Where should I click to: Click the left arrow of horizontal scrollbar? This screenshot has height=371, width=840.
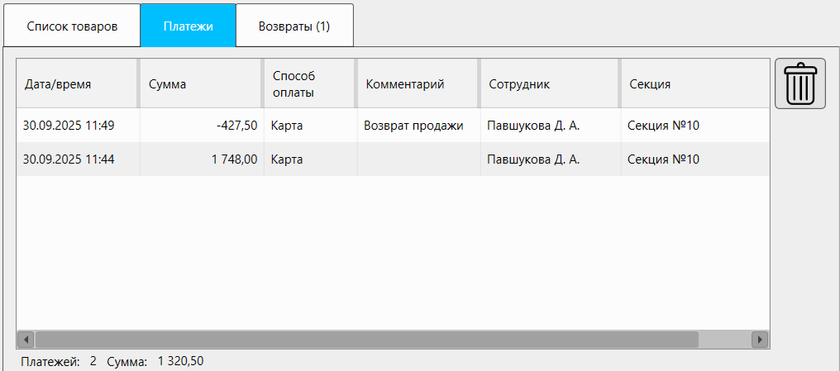tap(26, 340)
